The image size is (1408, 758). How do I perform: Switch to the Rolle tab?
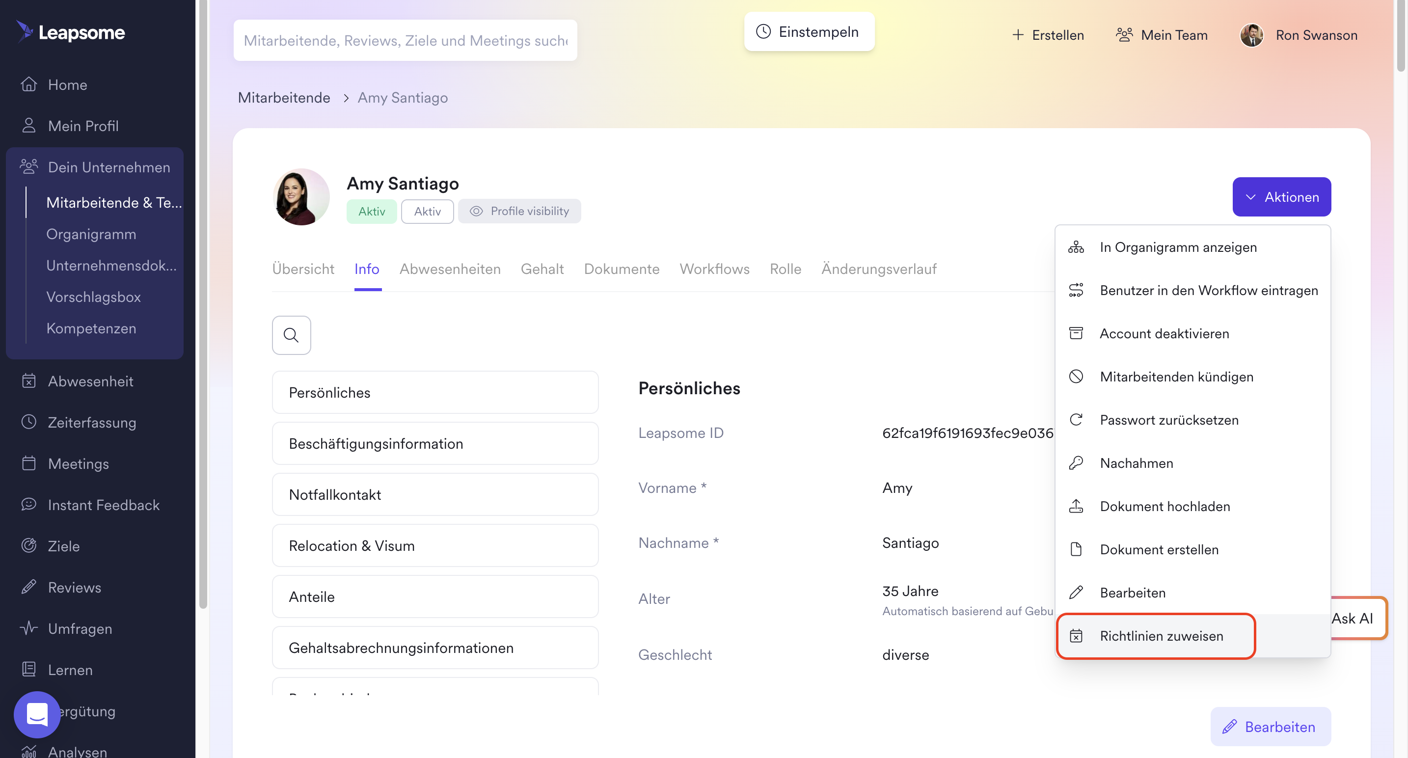pos(785,269)
